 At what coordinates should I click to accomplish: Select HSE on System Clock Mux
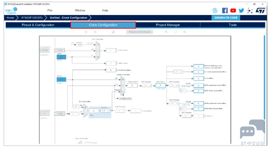tap(123, 85)
